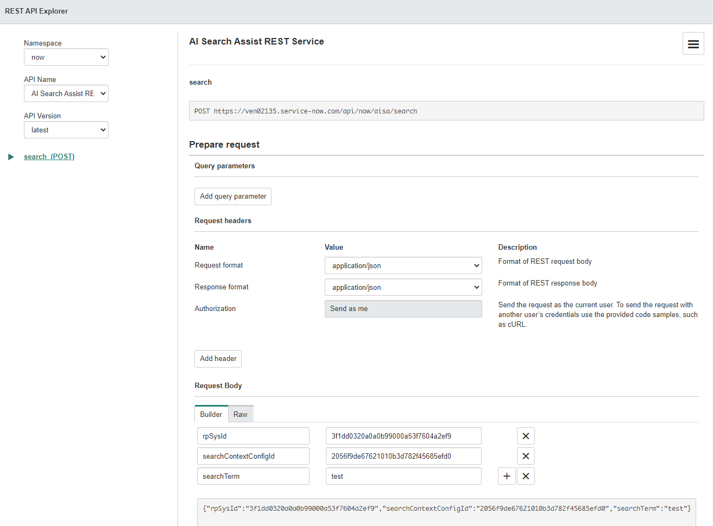Click the Request Body section label
713x526 pixels.
pyautogui.click(x=218, y=386)
